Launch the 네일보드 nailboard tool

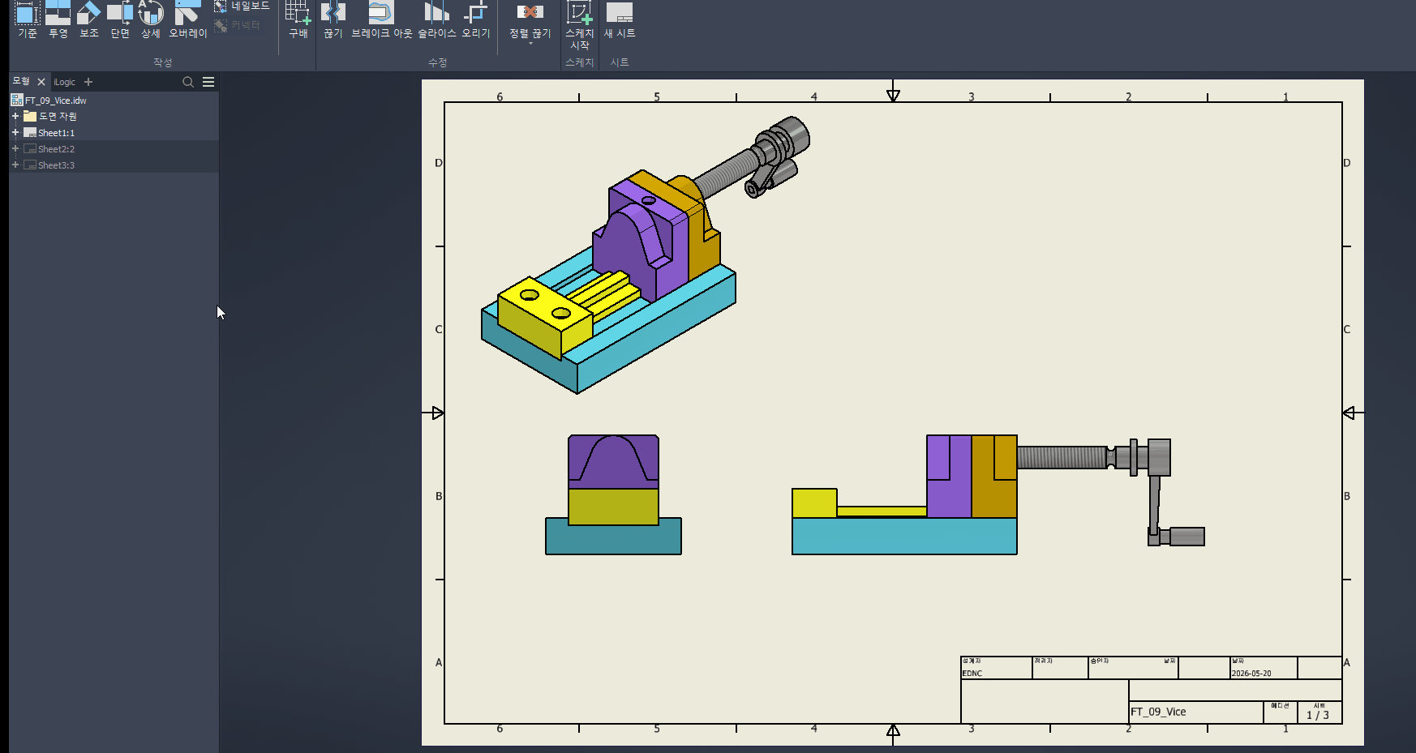point(242,6)
